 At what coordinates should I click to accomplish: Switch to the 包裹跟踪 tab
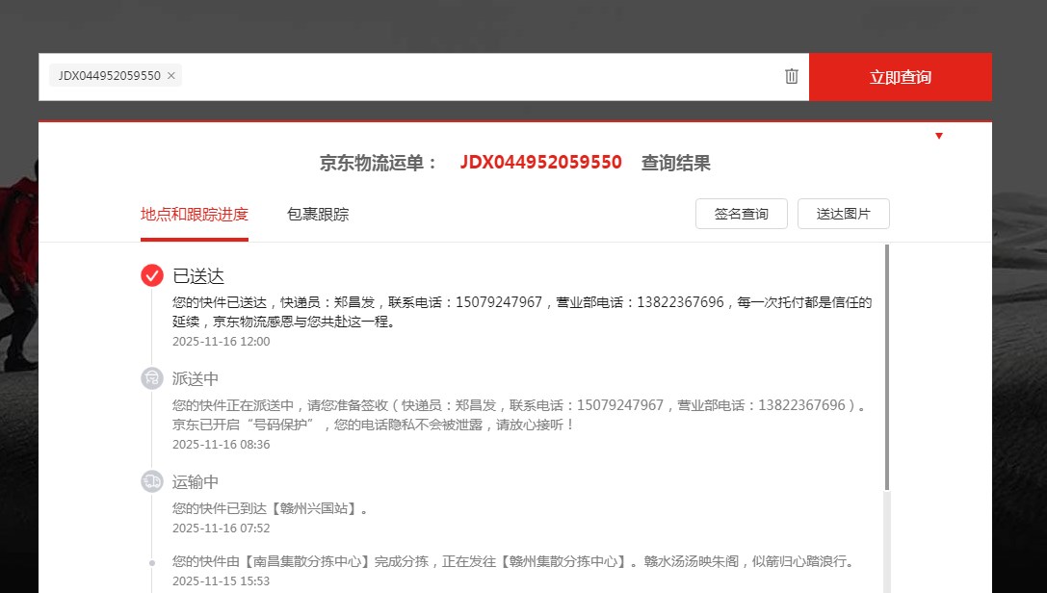pos(318,215)
